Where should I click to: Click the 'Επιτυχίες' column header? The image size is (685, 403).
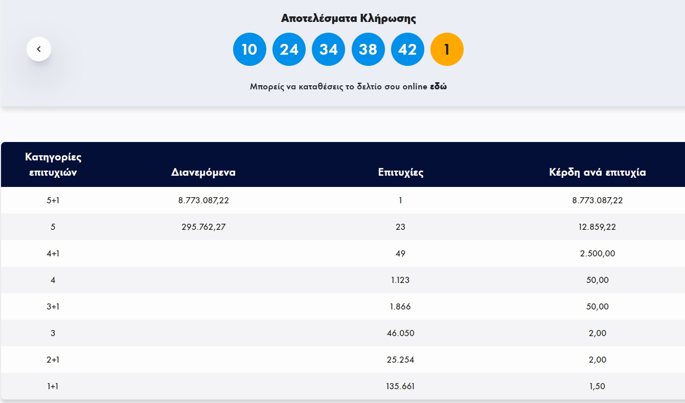(401, 172)
